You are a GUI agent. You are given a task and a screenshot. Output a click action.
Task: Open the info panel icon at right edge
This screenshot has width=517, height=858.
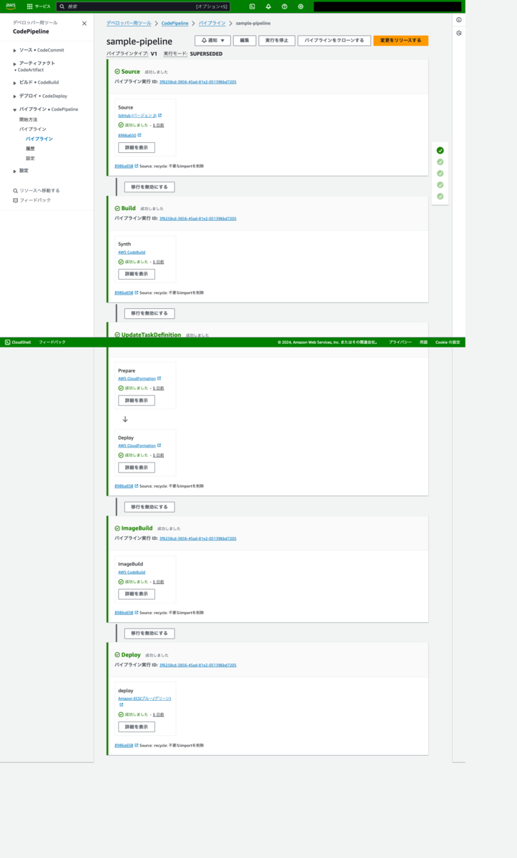coord(459,20)
